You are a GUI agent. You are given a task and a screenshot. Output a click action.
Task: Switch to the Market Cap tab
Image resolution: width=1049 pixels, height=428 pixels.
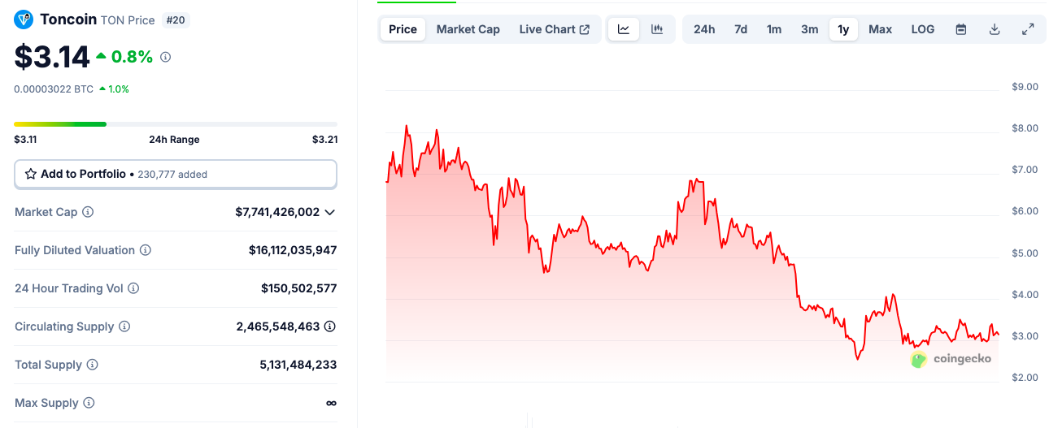pyautogui.click(x=468, y=29)
